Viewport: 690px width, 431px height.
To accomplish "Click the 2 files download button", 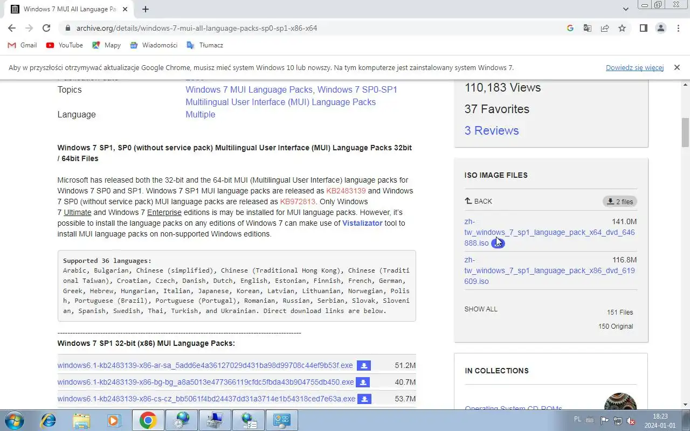I will coord(620,201).
